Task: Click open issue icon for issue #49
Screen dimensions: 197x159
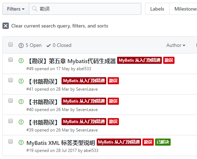Action: point(21,61)
